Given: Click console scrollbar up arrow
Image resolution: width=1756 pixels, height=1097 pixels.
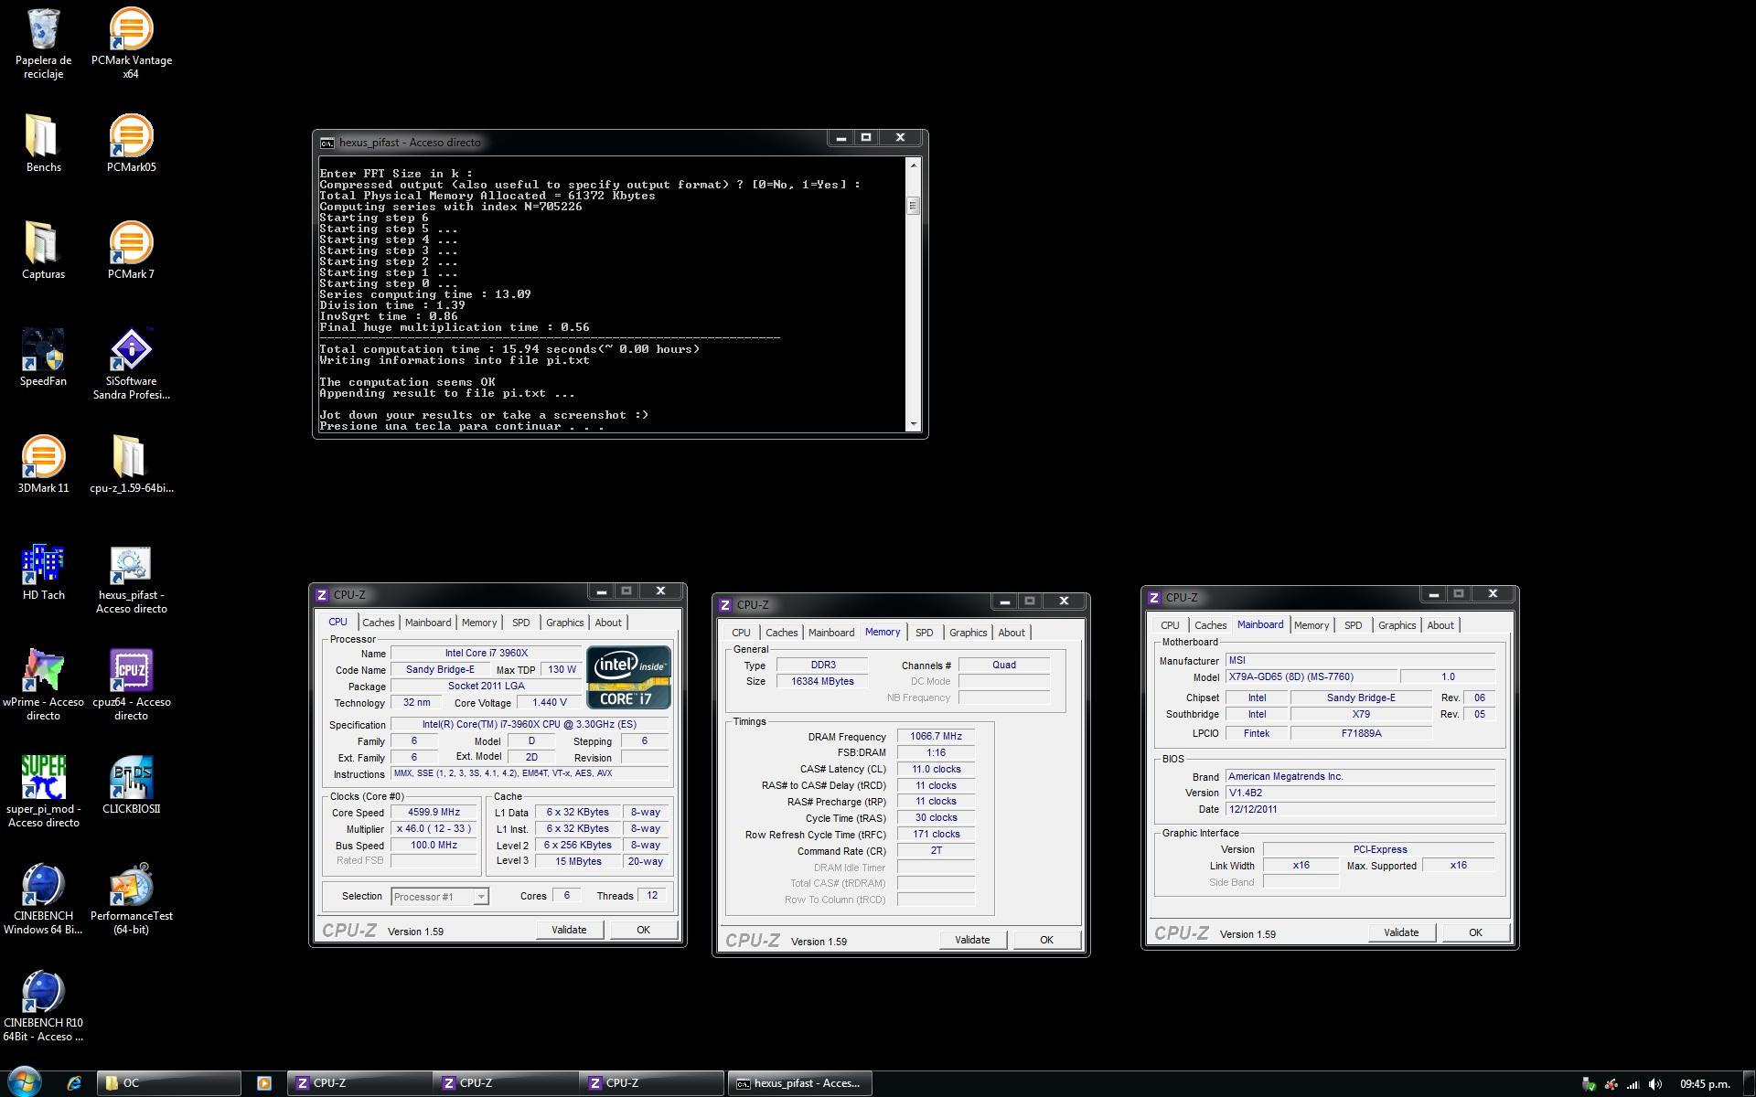Looking at the screenshot, I should tap(913, 165).
